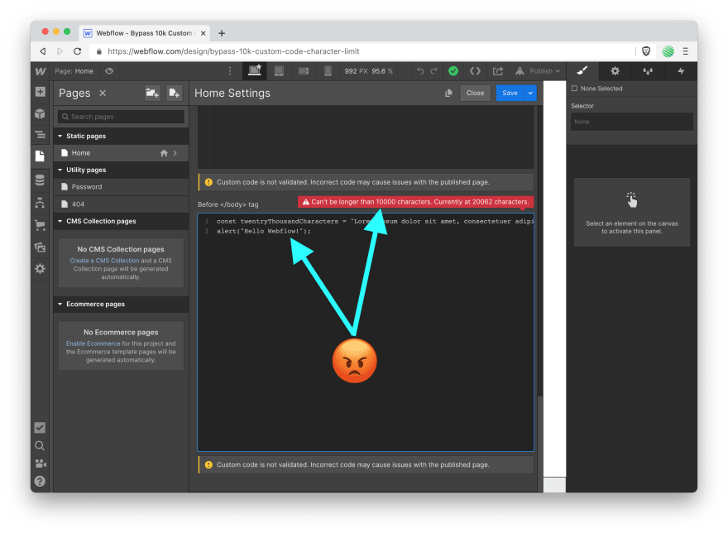The height and width of the screenshot is (533, 728).
Task: Click the redo arrow
Action: click(x=434, y=71)
